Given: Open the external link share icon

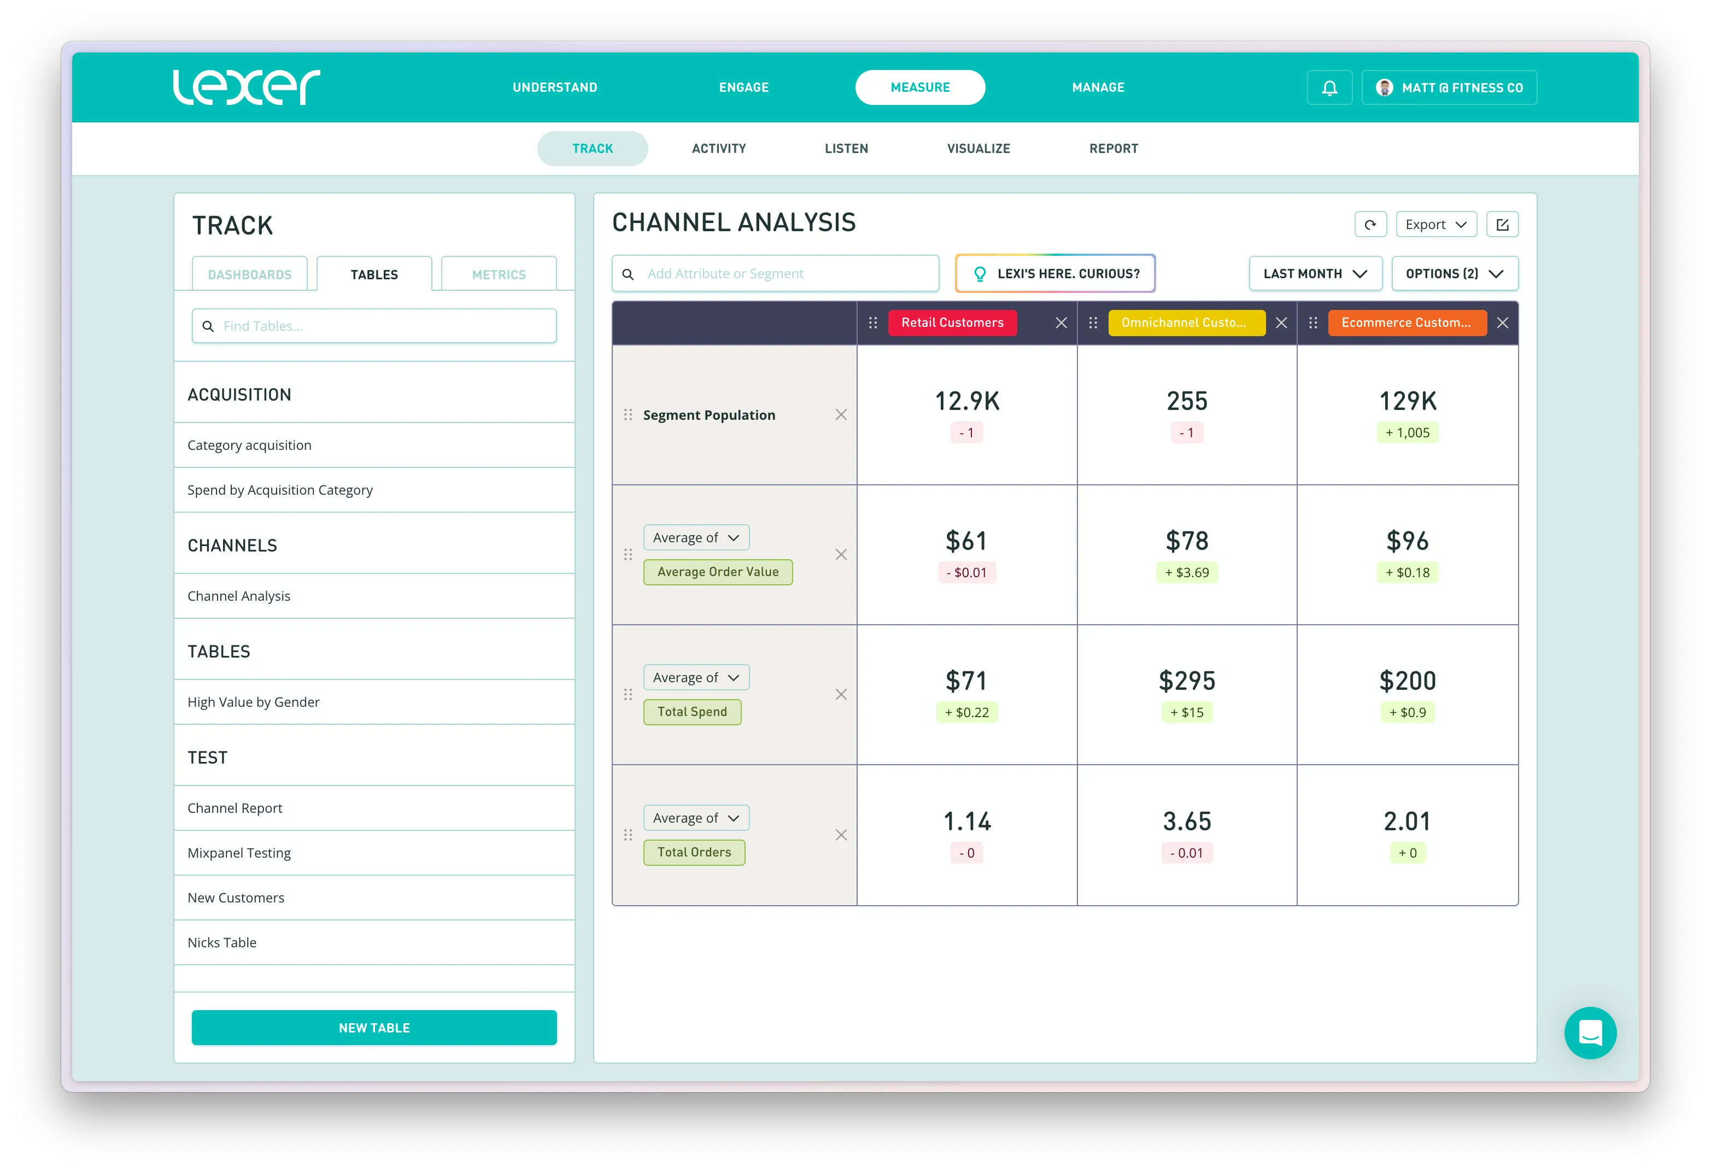Looking at the screenshot, I should click(1502, 225).
